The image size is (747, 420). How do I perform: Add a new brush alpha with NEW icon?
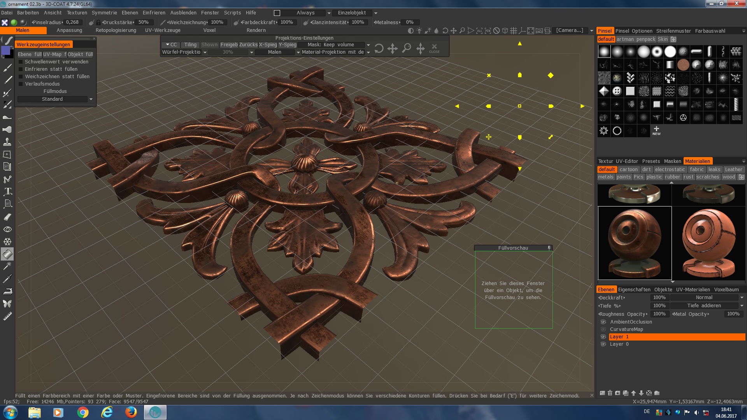[x=656, y=131]
